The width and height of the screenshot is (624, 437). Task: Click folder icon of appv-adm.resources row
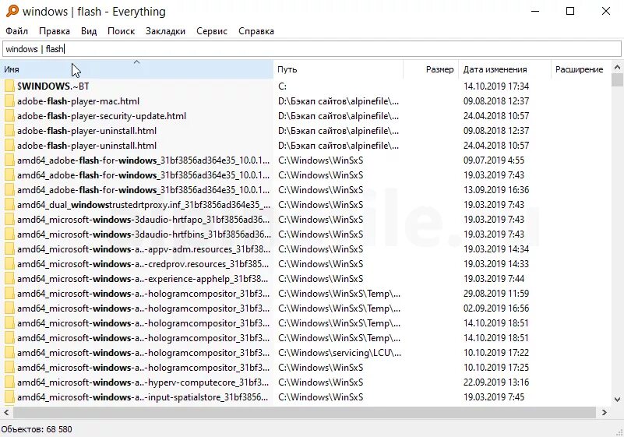click(x=9, y=249)
